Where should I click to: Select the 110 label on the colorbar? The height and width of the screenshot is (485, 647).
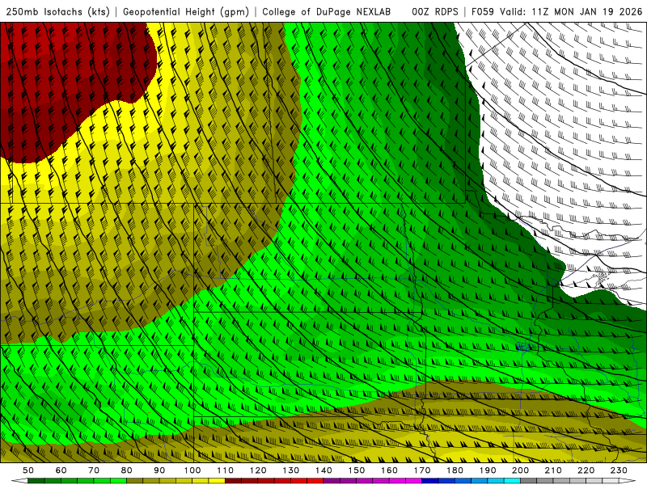(226, 470)
